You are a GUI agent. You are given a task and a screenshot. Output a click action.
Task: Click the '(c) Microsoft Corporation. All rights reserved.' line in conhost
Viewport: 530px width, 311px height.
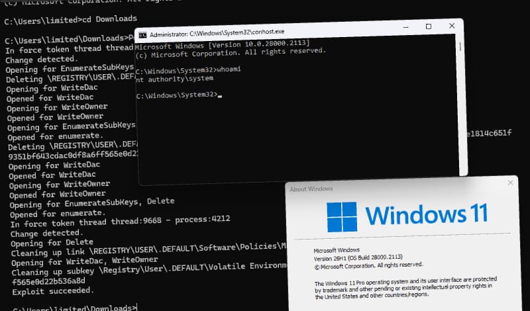pyautogui.click(x=231, y=53)
